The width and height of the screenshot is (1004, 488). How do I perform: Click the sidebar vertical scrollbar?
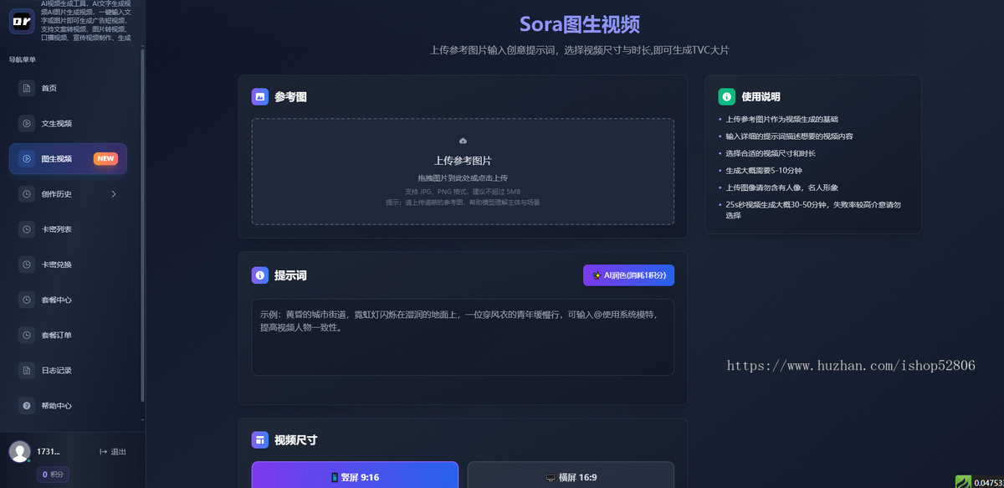pos(142,226)
